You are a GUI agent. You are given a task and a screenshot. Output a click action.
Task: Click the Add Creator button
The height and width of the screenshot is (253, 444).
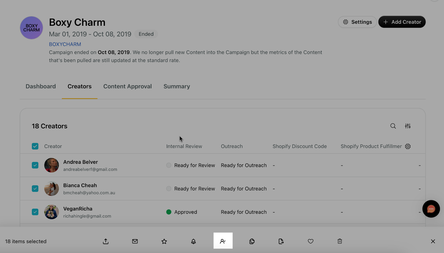click(x=402, y=22)
